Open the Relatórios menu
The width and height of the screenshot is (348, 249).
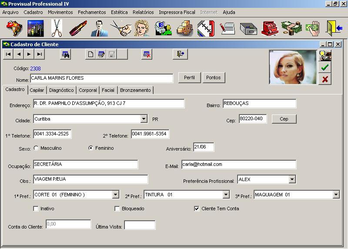coord(143,12)
